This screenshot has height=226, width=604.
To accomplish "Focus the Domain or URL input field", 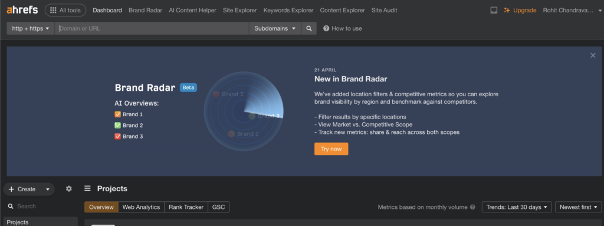I will click(152, 28).
